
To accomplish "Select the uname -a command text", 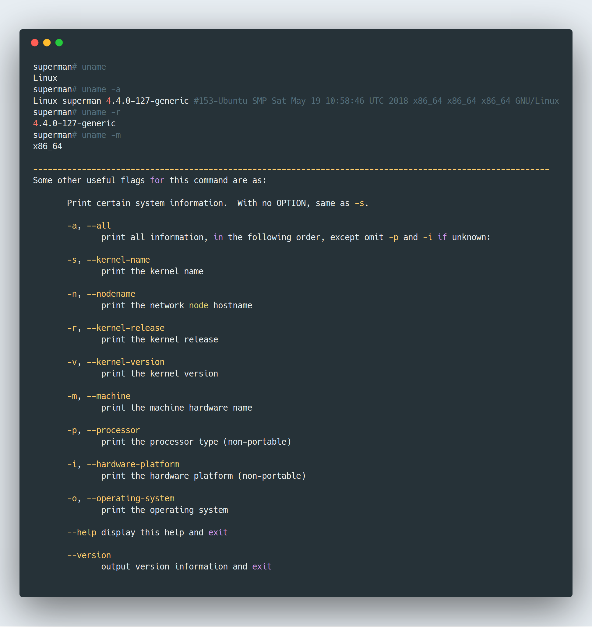I will (x=101, y=89).
